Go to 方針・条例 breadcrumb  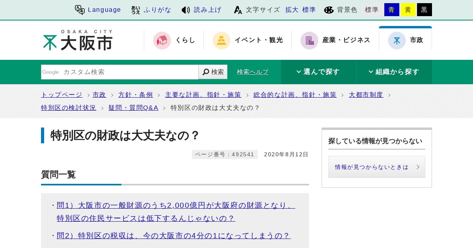click(135, 95)
